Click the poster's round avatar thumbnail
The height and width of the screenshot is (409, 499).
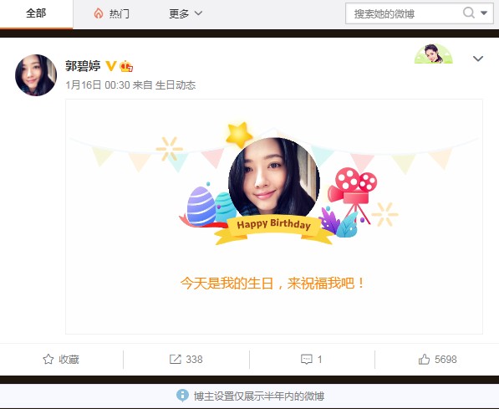click(36, 75)
